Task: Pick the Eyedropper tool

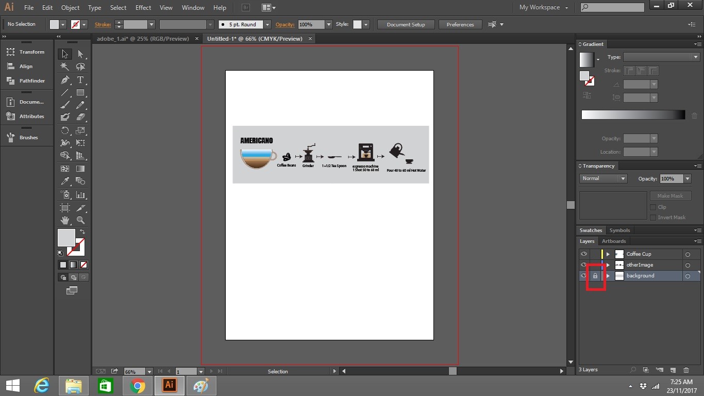Action: tap(65, 181)
